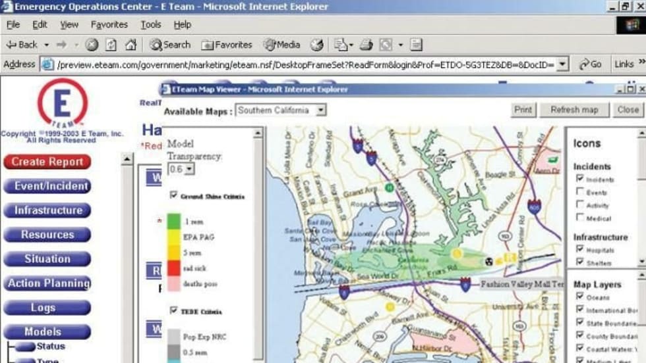This screenshot has width=646, height=363.
Task: Click the green hospital marker near Grand Ave
Action: (x=390, y=187)
